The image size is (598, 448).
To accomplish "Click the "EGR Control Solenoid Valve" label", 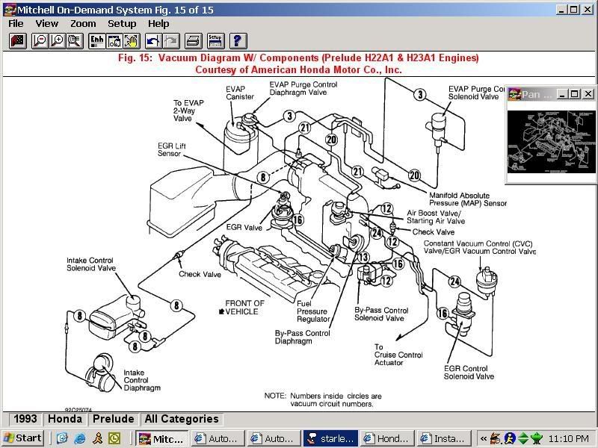I will point(469,373).
